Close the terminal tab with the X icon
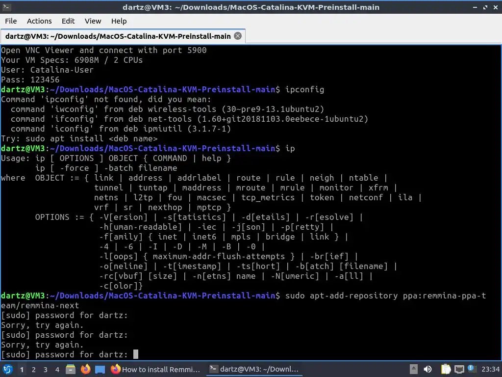 tap(238, 36)
